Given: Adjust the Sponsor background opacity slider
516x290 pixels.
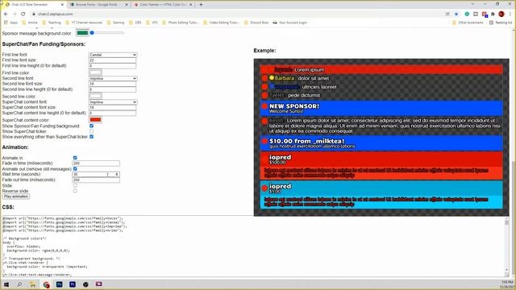Looking at the screenshot, I should point(107,33).
